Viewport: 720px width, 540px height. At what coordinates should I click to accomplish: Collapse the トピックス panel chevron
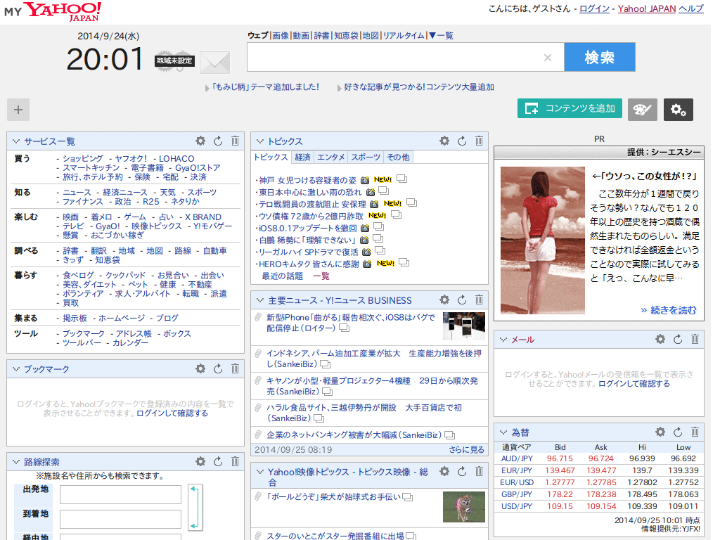coord(260,141)
